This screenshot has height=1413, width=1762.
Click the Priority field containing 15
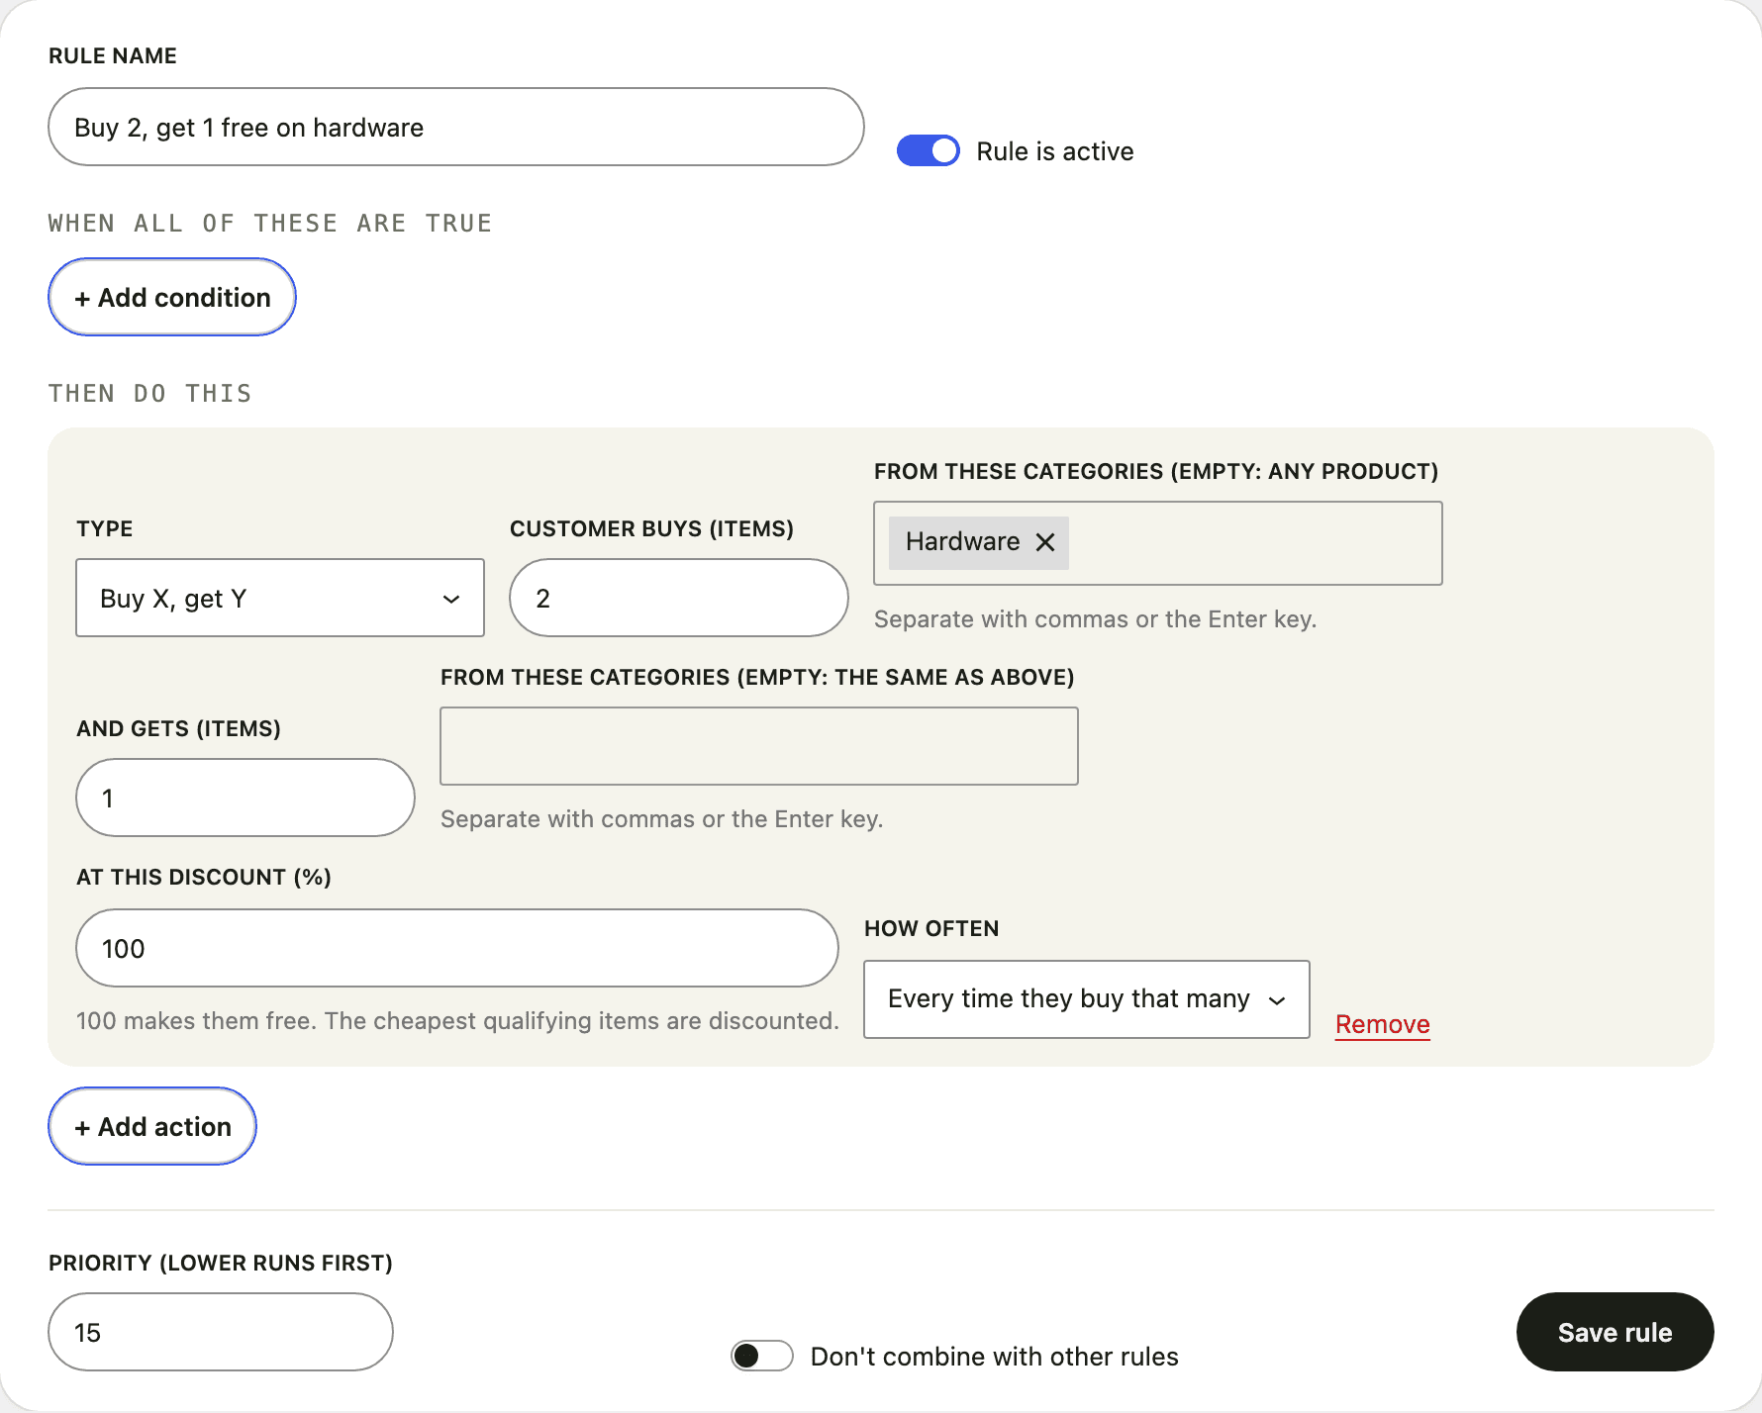[x=221, y=1332]
